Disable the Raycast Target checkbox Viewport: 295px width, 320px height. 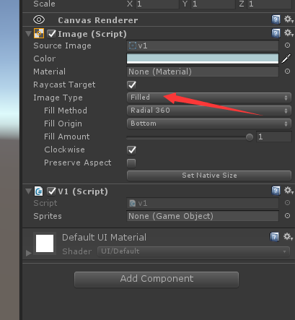[131, 85]
